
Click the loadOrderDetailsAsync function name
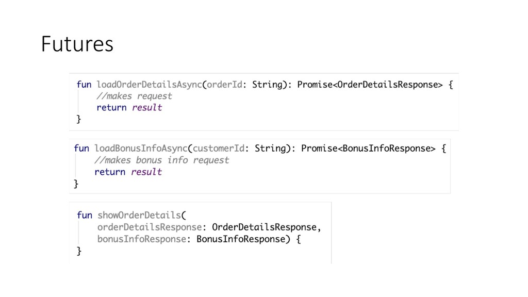(x=149, y=85)
